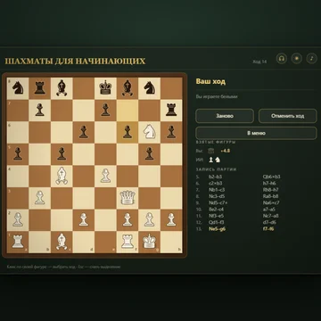Click the captured knight icon in ИИ row

(x=218, y=160)
